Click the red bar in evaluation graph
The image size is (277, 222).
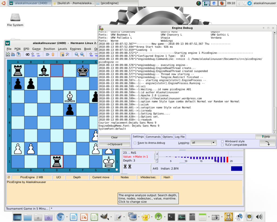227,159
